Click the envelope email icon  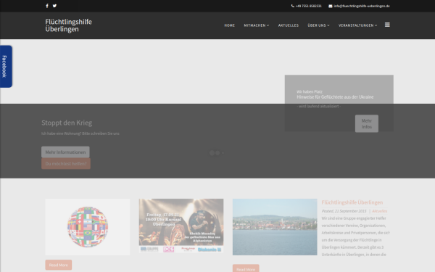[331, 6]
